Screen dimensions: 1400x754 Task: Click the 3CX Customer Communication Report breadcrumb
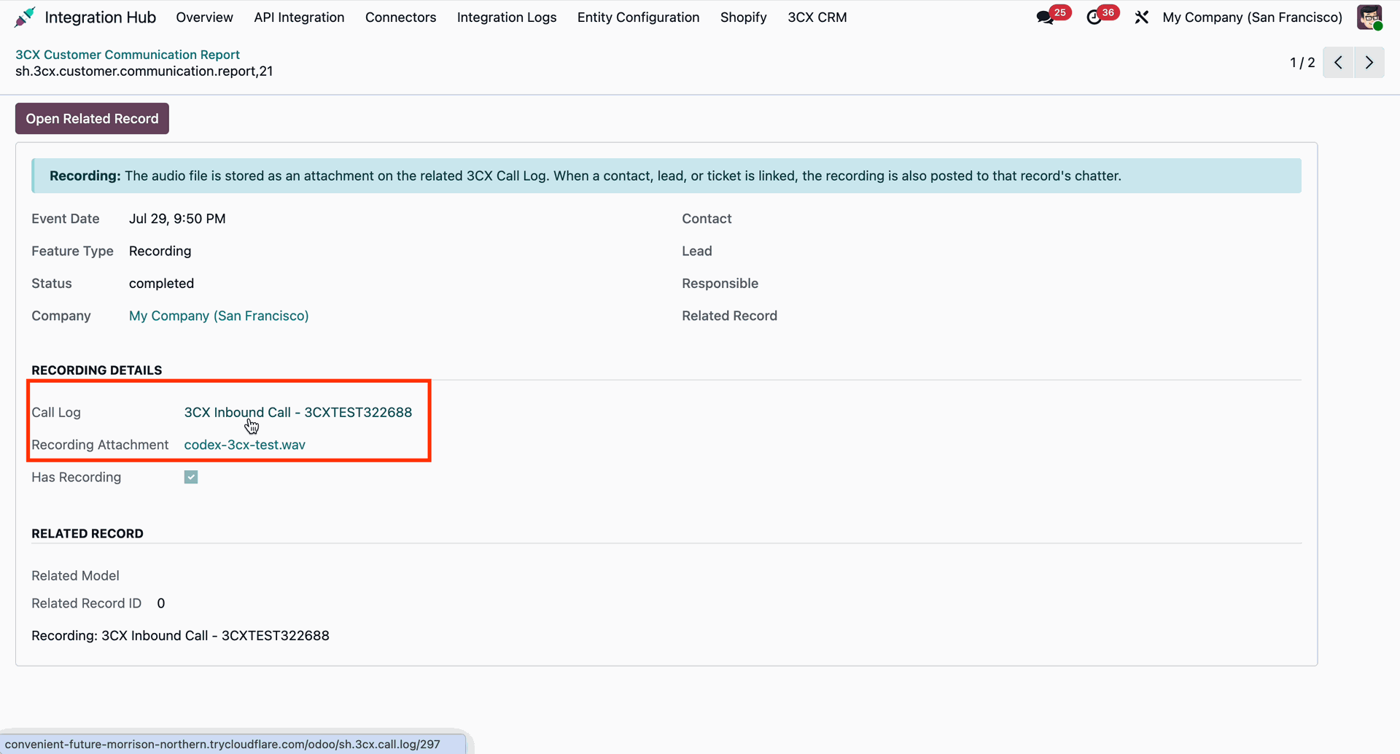(128, 55)
